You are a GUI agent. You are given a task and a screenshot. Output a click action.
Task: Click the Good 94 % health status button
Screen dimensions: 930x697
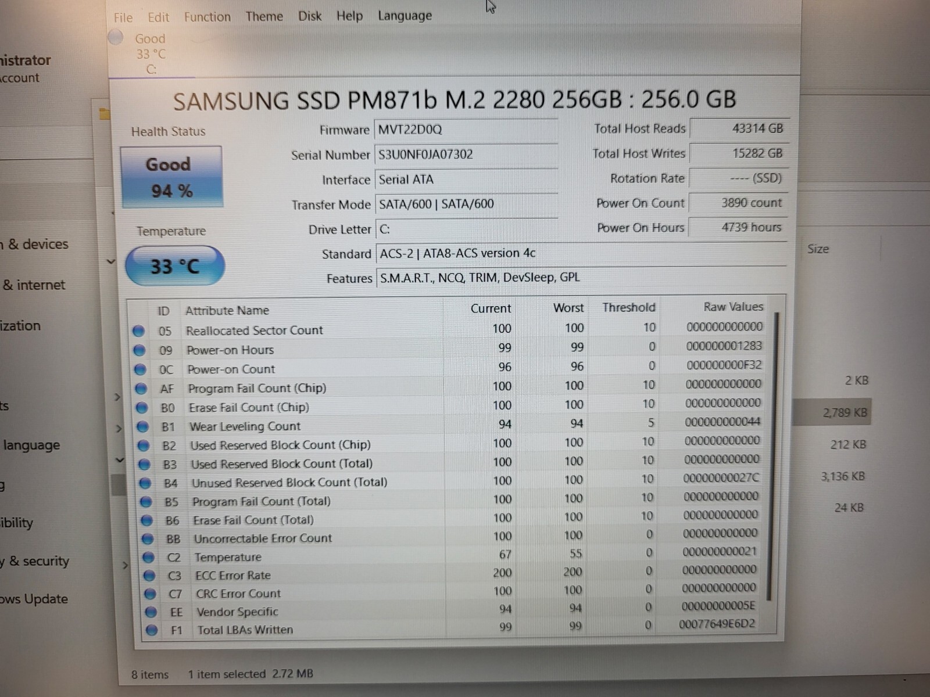[171, 177]
